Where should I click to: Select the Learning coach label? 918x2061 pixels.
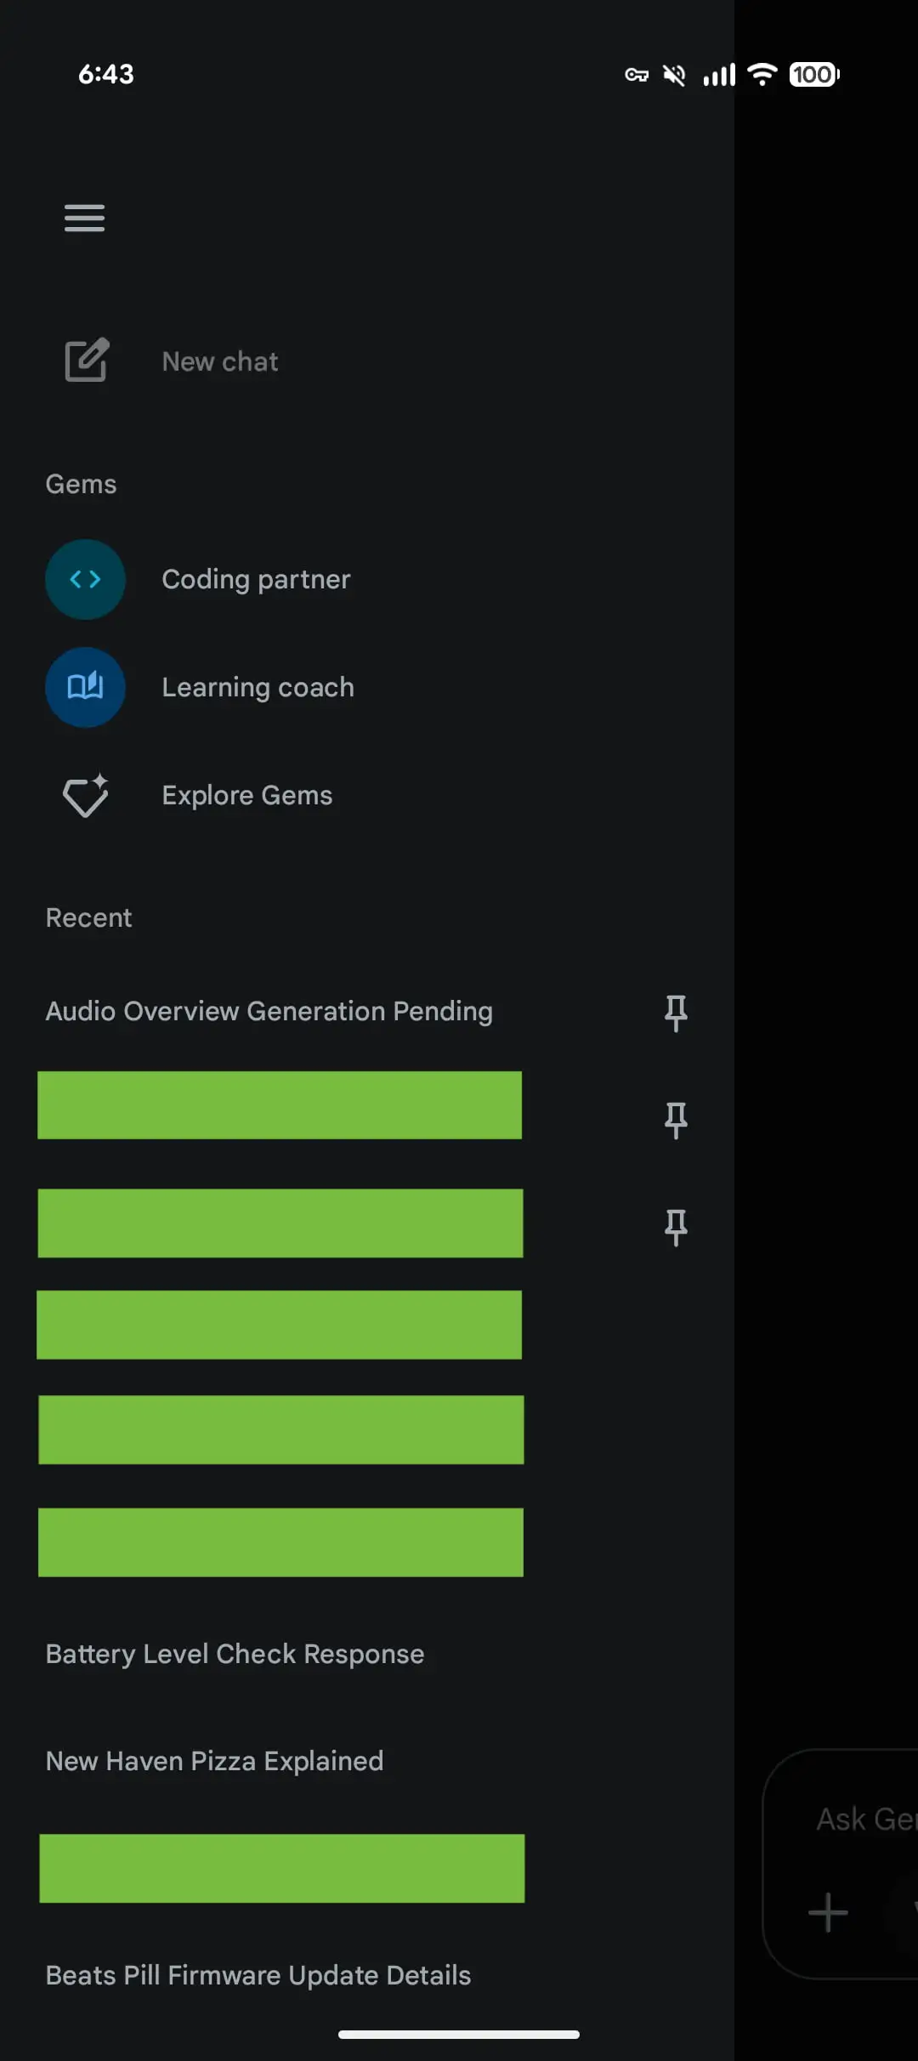[258, 687]
